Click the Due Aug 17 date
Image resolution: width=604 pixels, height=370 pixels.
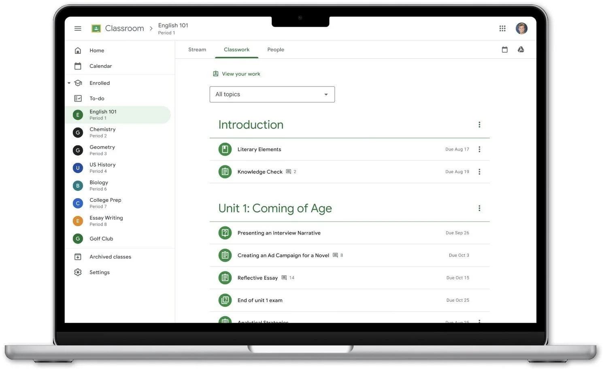click(457, 149)
